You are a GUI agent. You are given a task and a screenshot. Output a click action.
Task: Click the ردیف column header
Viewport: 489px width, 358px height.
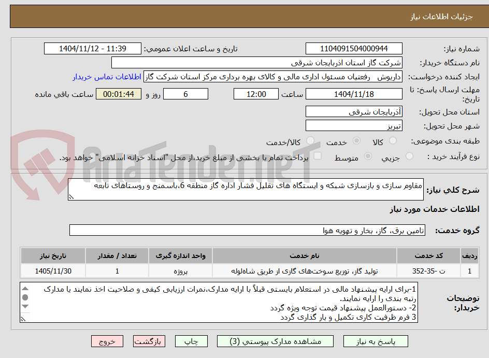(x=469, y=256)
